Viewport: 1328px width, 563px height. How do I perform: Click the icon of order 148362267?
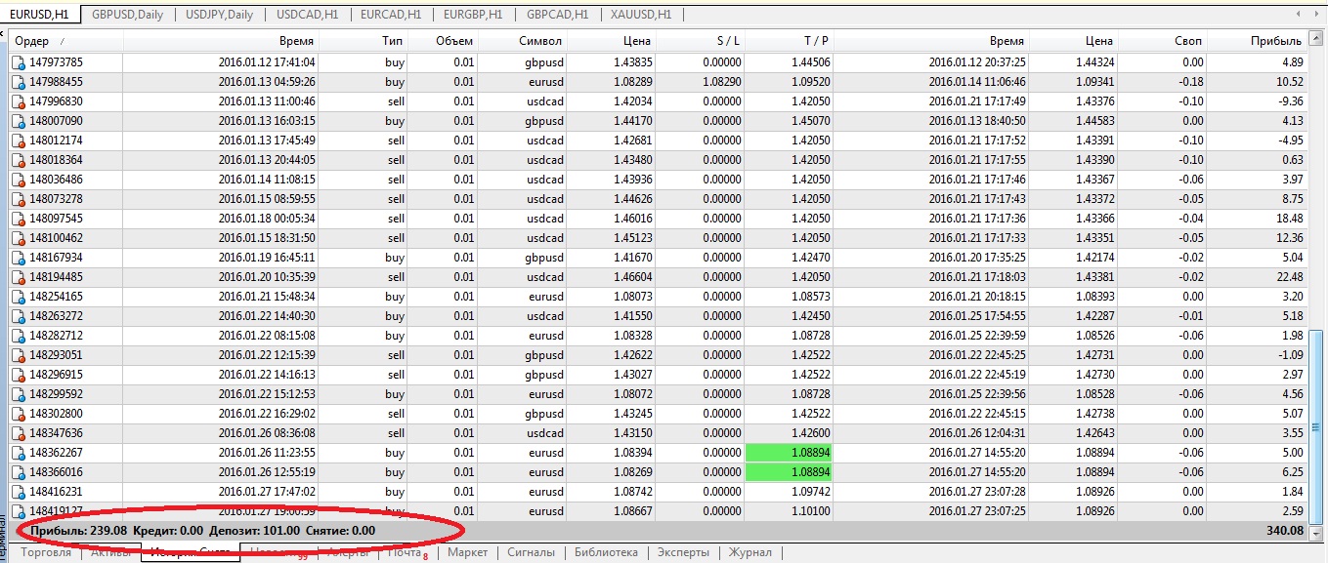coord(19,453)
